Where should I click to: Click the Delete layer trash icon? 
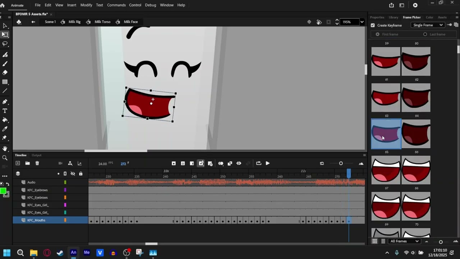[37, 163]
